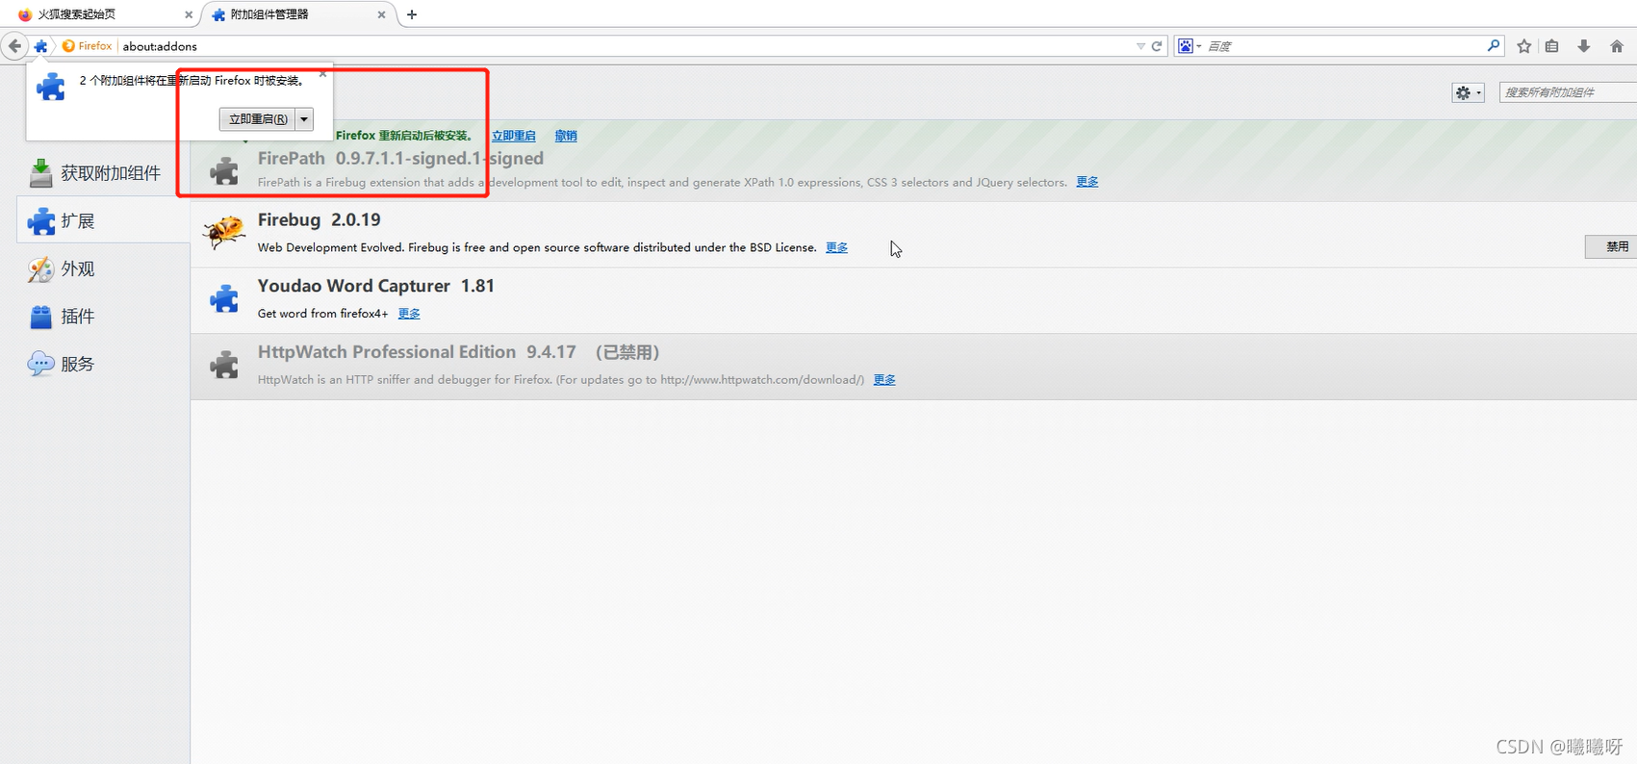Select the 服务 category
This screenshot has height=764, width=1637.
click(103, 364)
